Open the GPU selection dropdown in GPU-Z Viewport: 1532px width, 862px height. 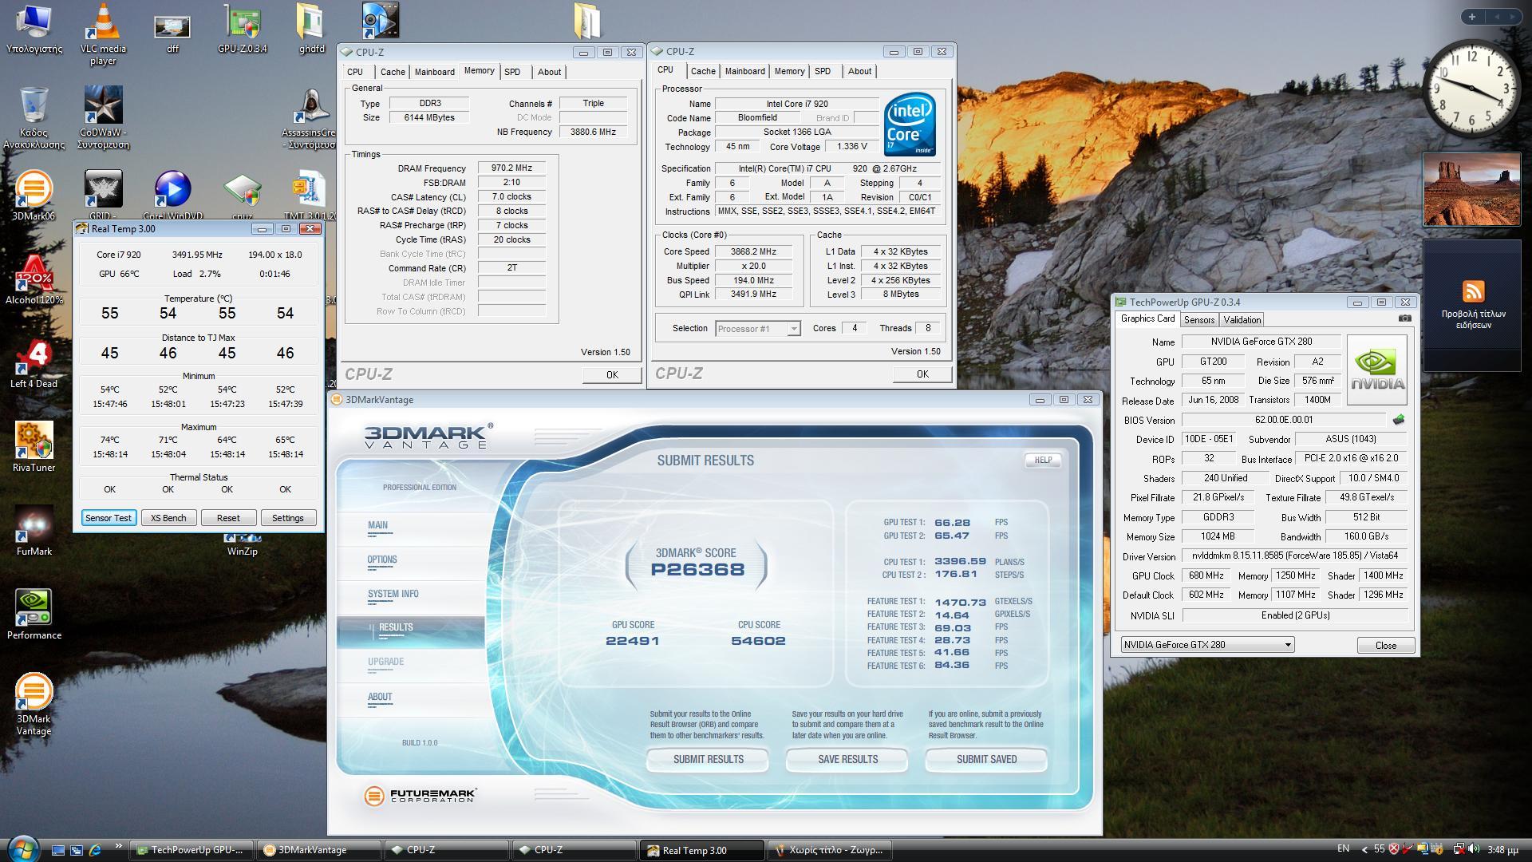point(1207,645)
